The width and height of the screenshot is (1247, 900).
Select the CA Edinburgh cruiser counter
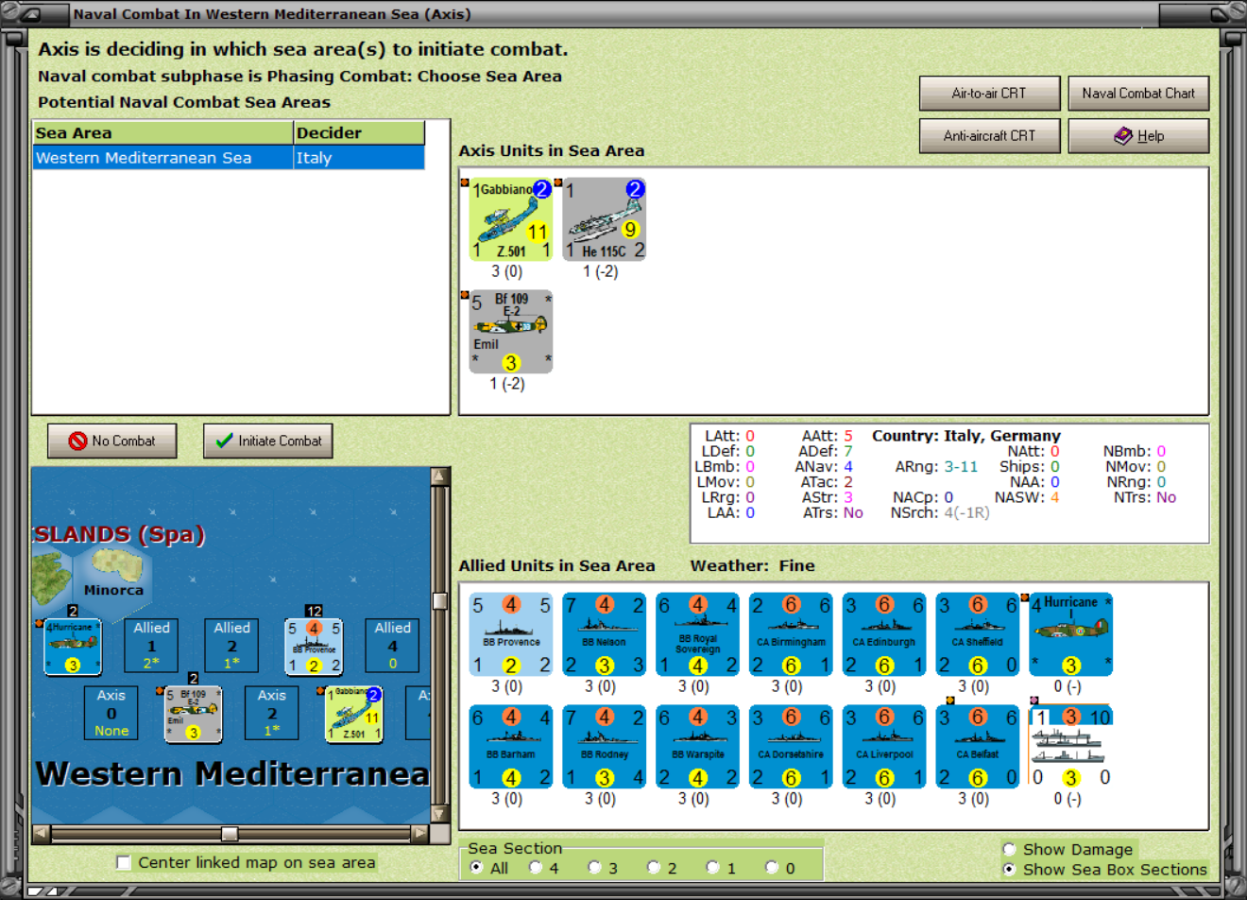pyautogui.click(x=884, y=634)
